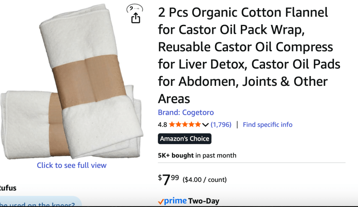The width and height of the screenshot is (358, 207).
Task: Click the '5K+ bought in past month' text
Action: pos(197,155)
